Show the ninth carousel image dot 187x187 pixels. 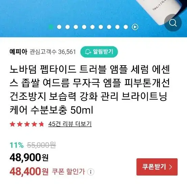coord(117,27)
